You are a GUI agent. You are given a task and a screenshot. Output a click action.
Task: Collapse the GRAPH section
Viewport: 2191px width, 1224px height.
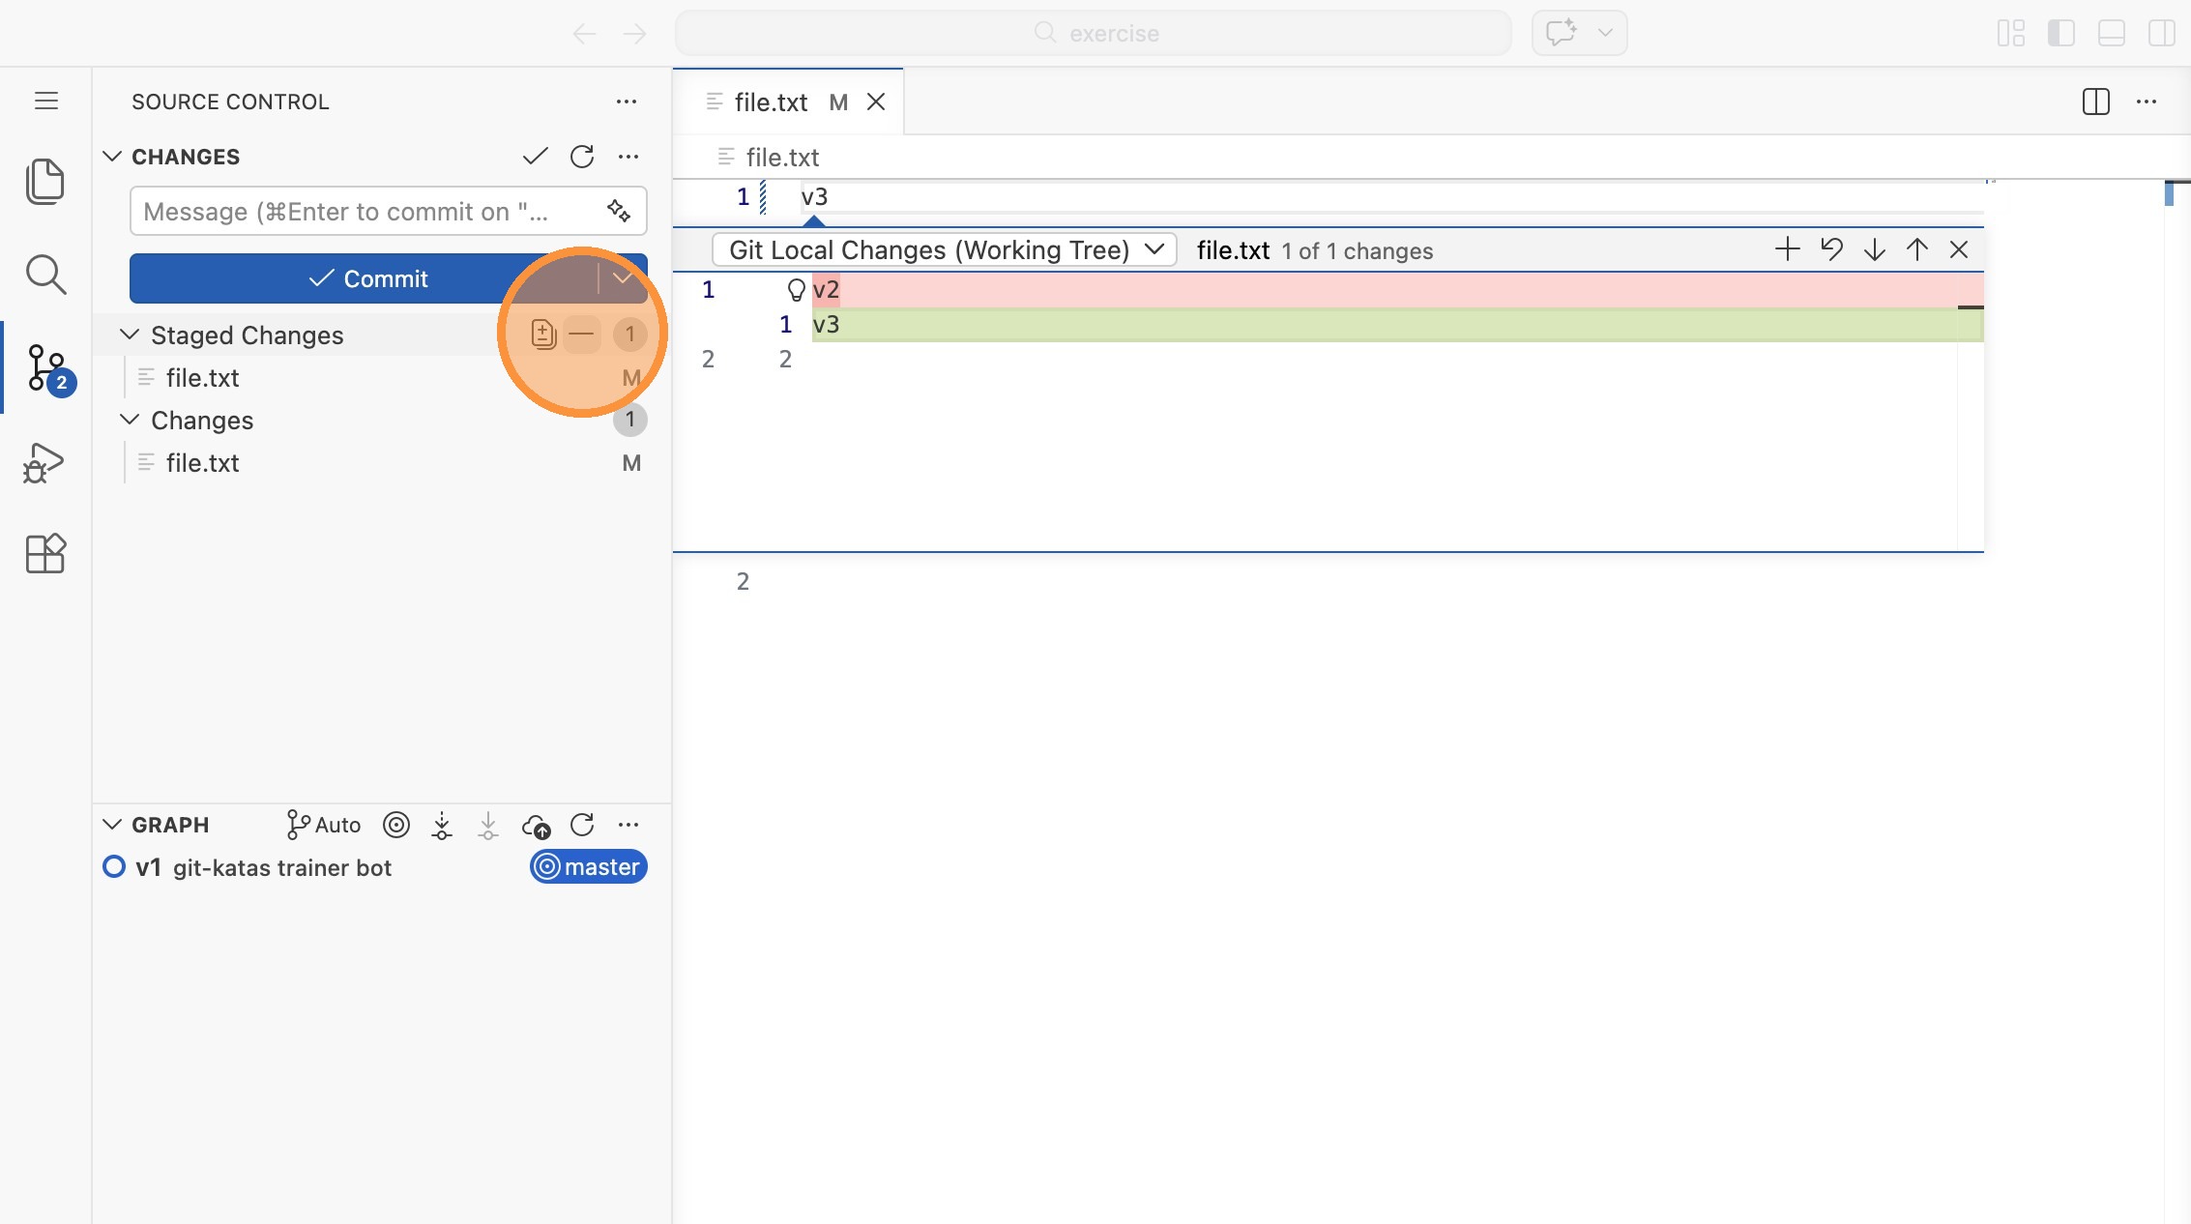112,825
